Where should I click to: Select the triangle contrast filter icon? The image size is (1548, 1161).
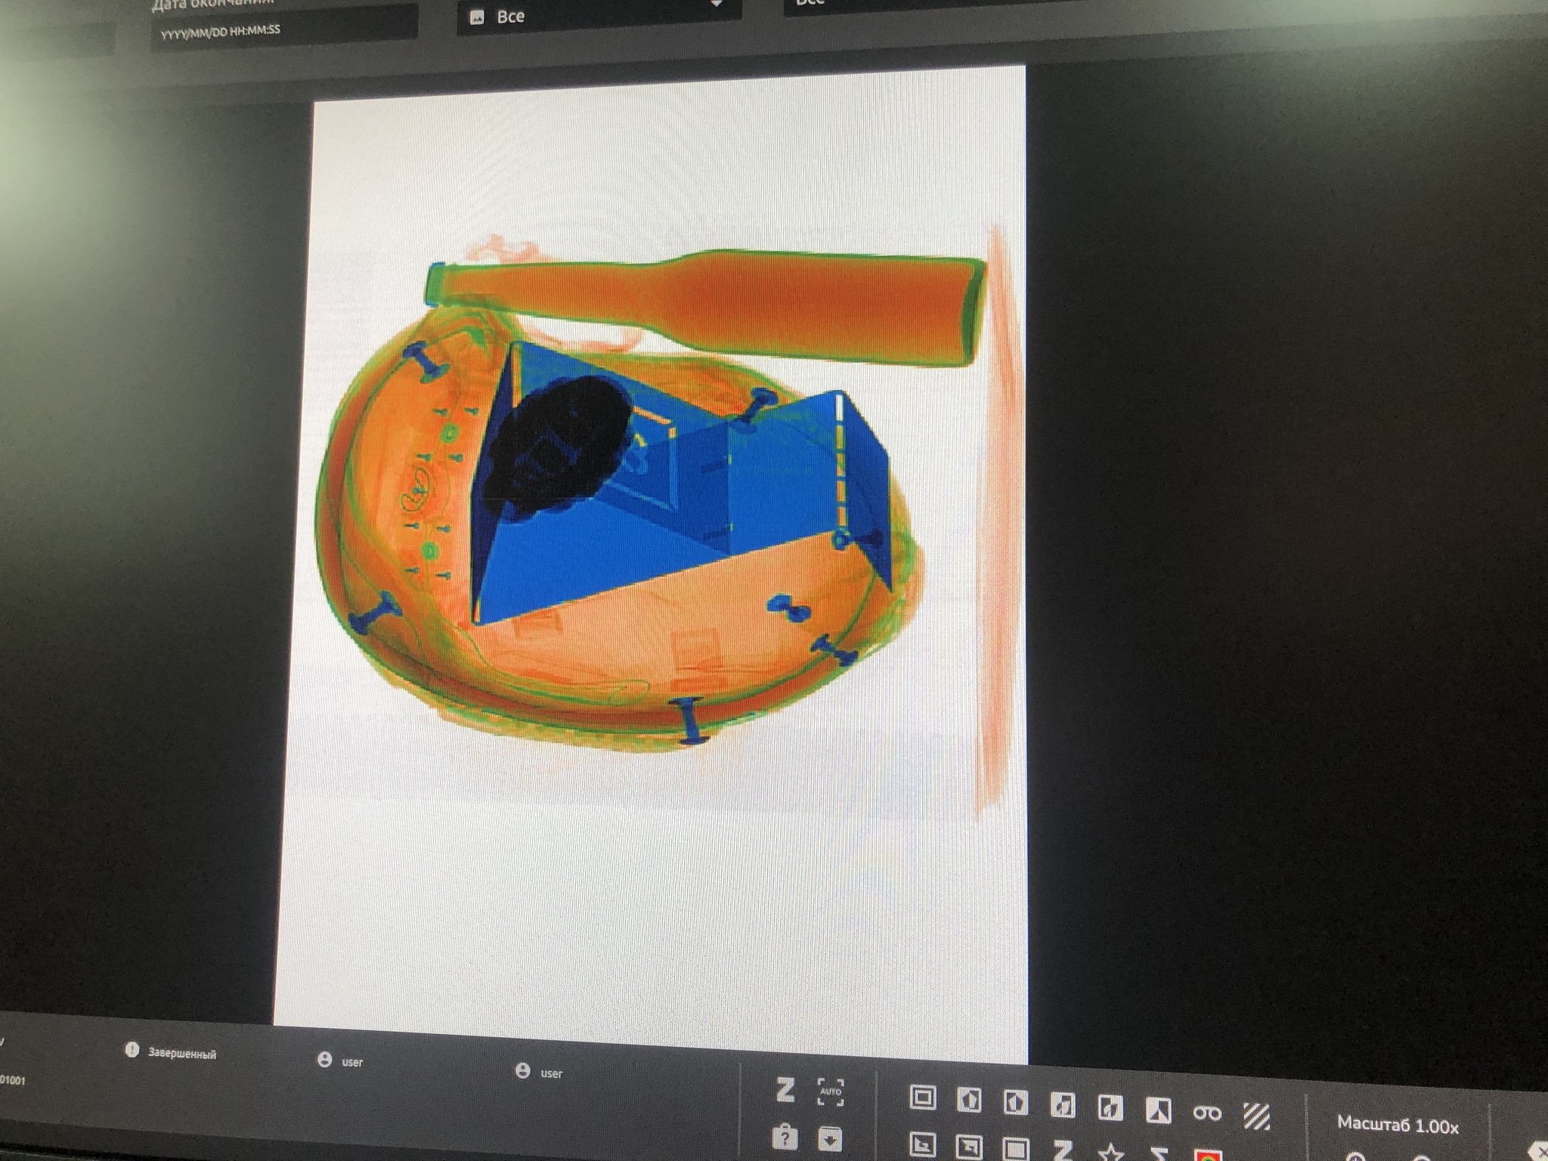1158,1110
